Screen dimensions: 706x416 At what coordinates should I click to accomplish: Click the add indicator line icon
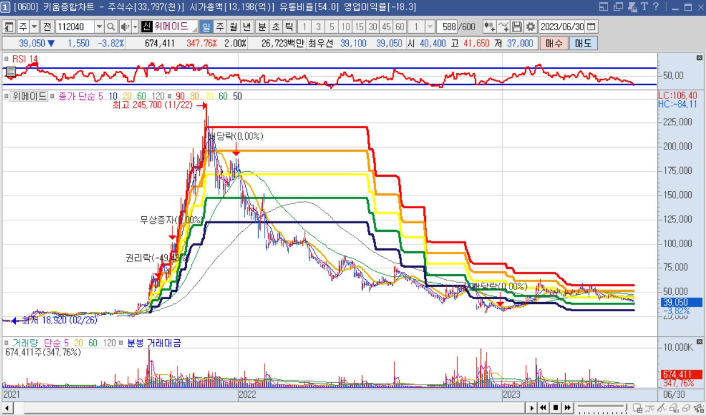pyautogui.click(x=503, y=27)
